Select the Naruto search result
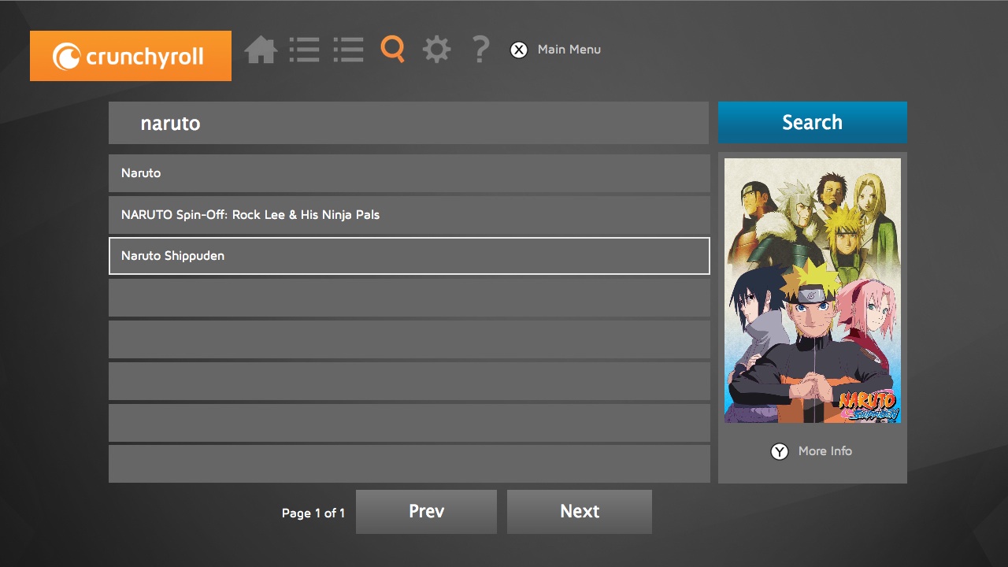1008x567 pixels. 409,173
